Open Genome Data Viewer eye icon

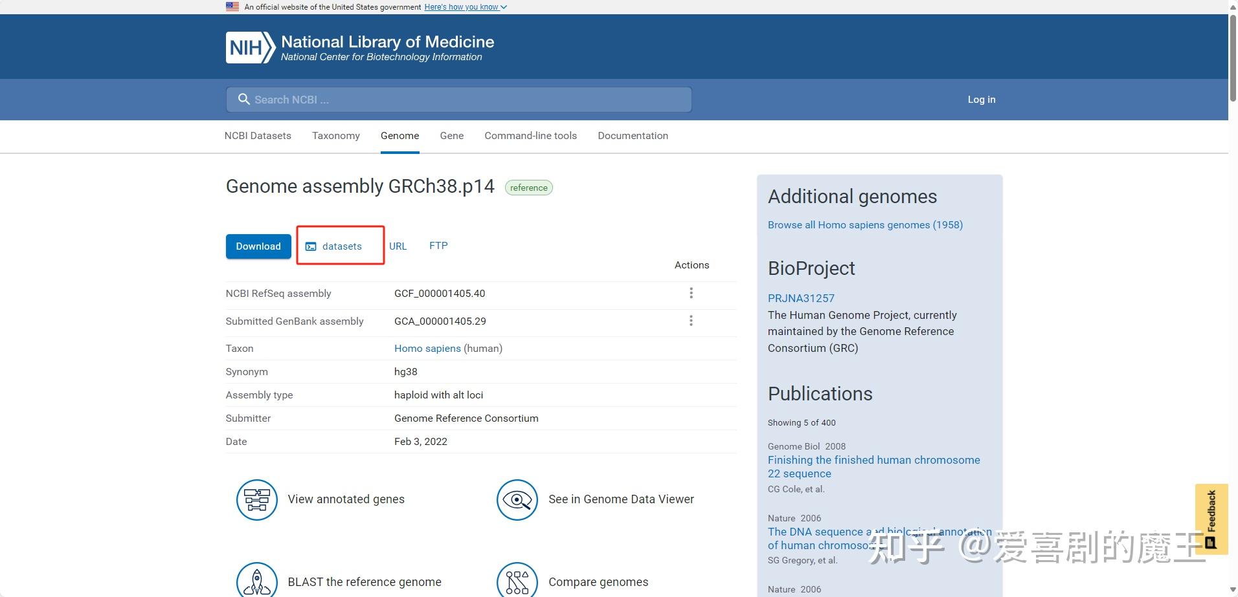[517, 499]
